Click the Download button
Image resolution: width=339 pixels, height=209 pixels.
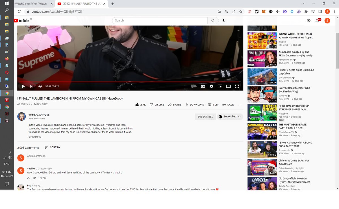195,105
